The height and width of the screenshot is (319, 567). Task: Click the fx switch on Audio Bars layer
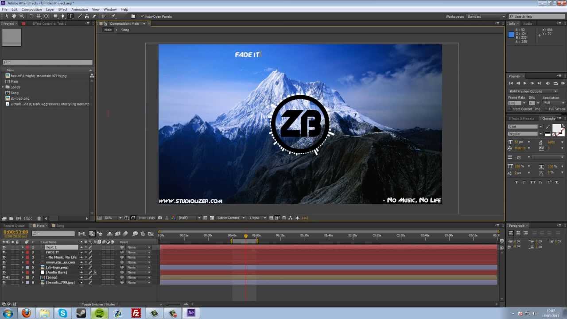95,272
